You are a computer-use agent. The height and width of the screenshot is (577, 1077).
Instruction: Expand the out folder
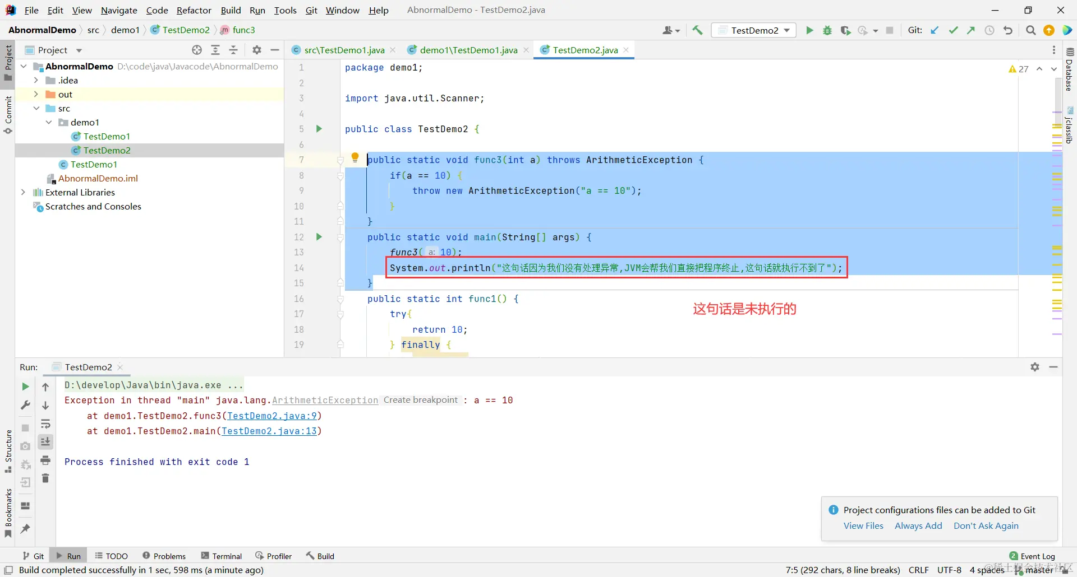click(x=36, y=94)
